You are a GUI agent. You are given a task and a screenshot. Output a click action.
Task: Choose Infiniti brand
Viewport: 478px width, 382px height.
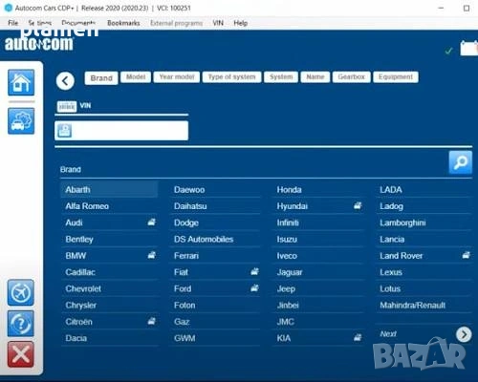(317, 223)
